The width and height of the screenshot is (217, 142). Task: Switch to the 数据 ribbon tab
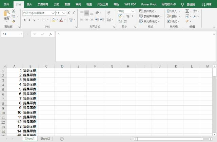coord(67,4)
